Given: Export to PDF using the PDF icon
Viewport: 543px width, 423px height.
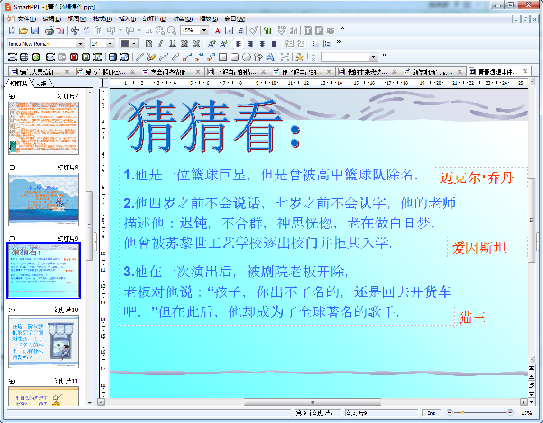Looking at the screenshot, I should coord(60,30).
